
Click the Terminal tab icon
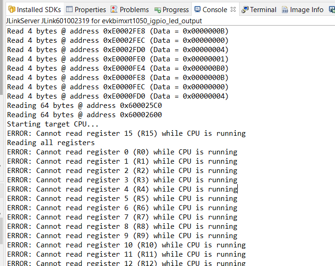245,9
